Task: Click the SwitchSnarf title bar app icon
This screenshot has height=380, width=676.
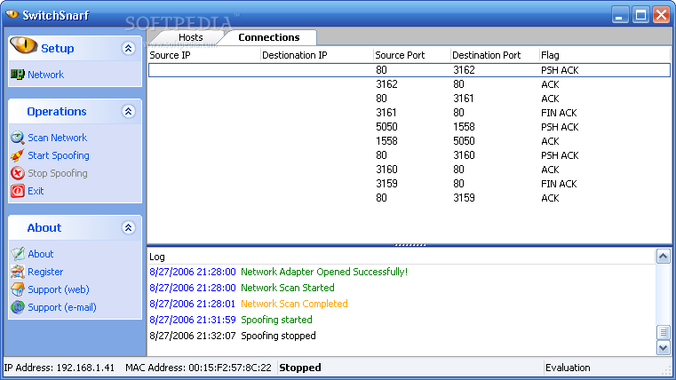Action: [12, 15]
